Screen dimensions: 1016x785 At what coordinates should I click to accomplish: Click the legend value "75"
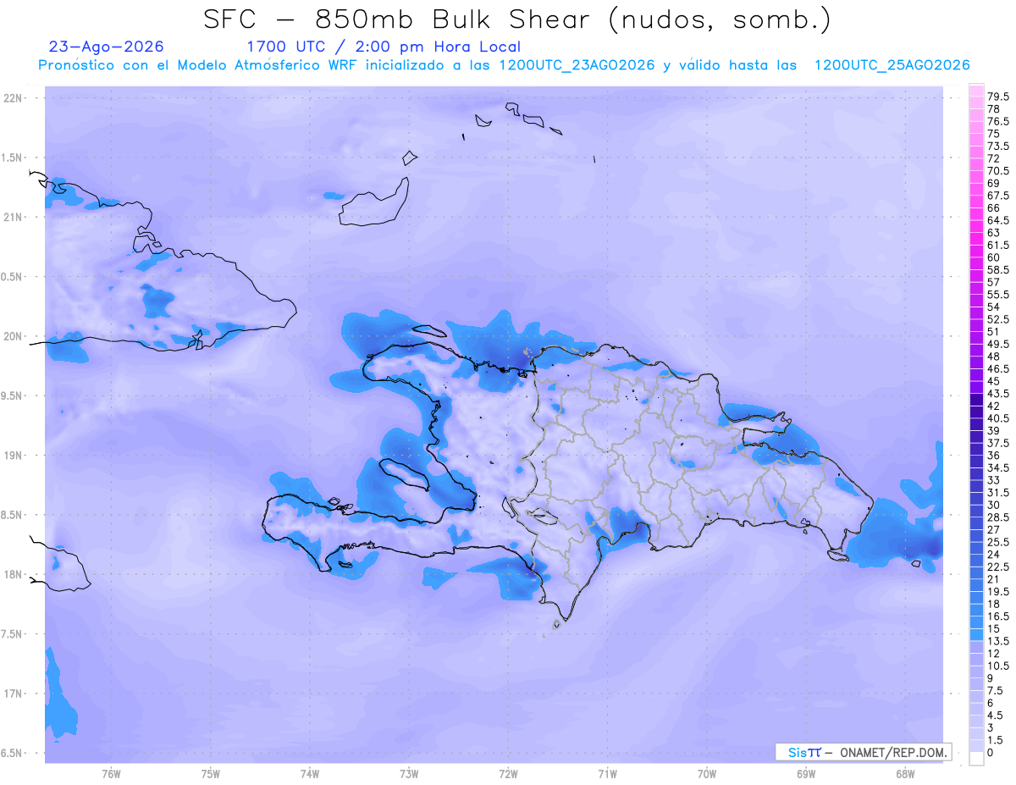point(994,134)
